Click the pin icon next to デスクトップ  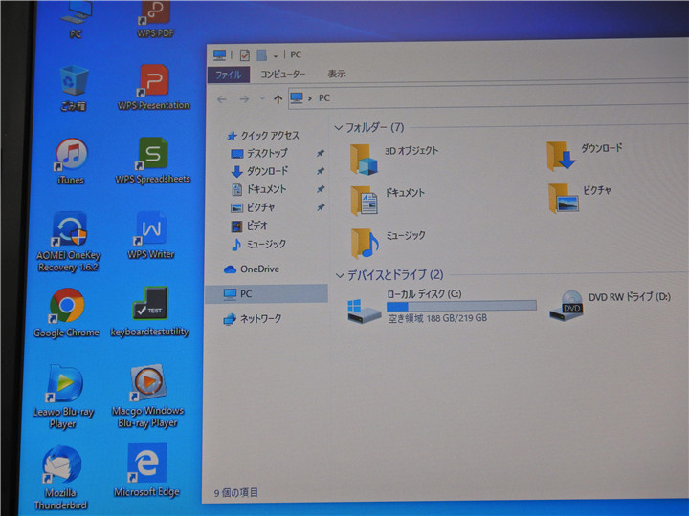pos(321,153)
